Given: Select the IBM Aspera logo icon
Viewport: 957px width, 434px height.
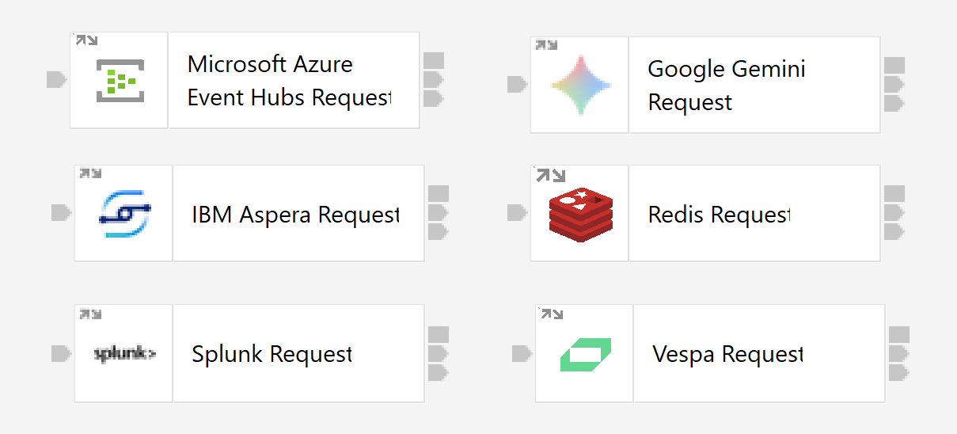Looking at the screenshot, I should click(124, 213).
